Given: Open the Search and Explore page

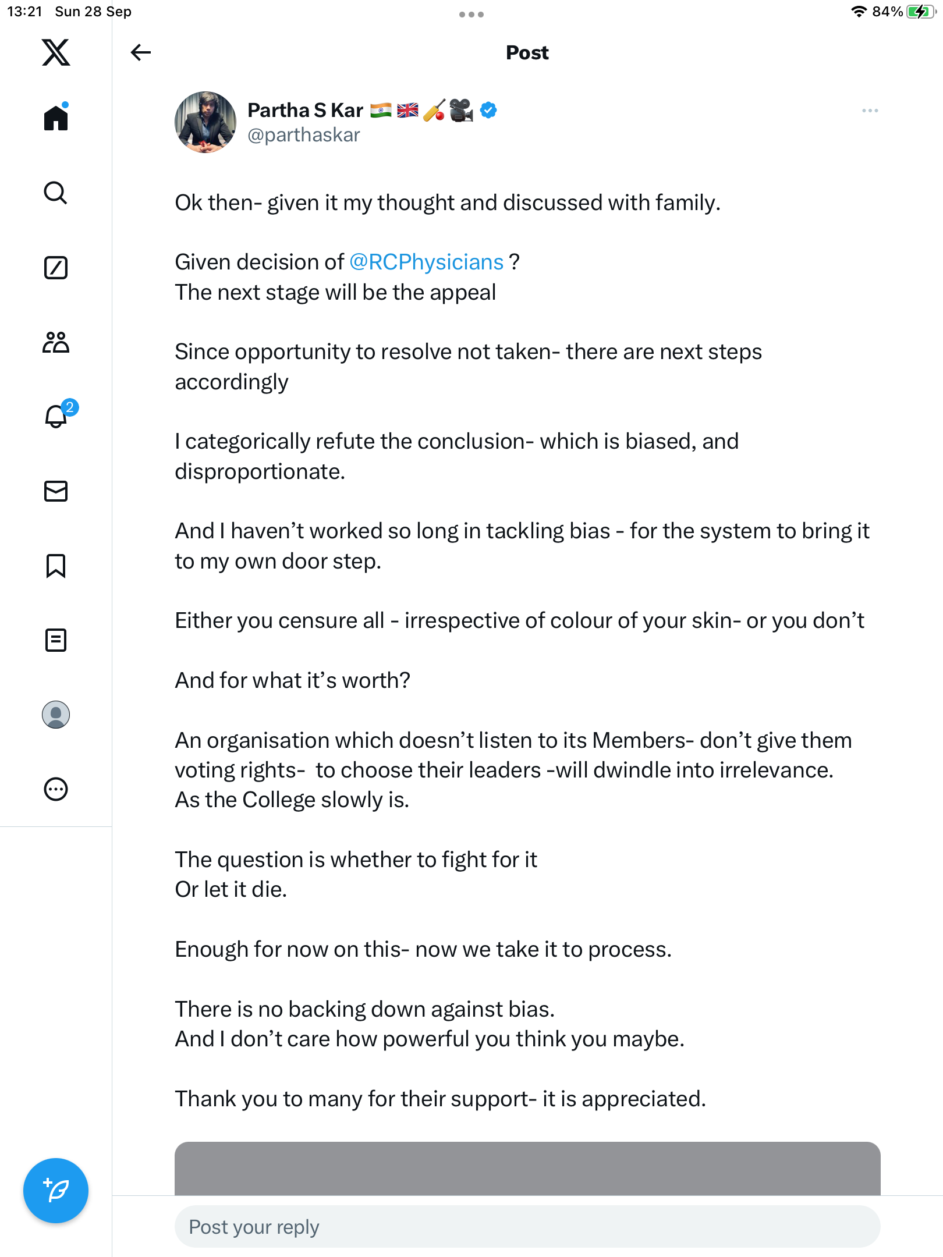Looking at the screenshot, I should pyautogui.click(x=56, y=193).
